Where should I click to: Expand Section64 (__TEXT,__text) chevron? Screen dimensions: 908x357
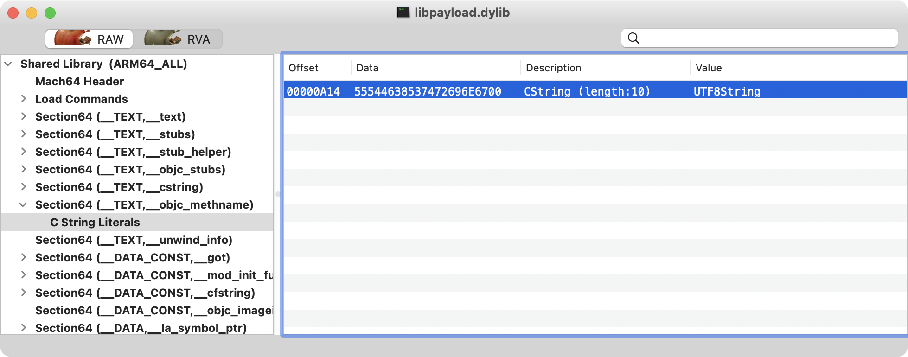point(23,116)
